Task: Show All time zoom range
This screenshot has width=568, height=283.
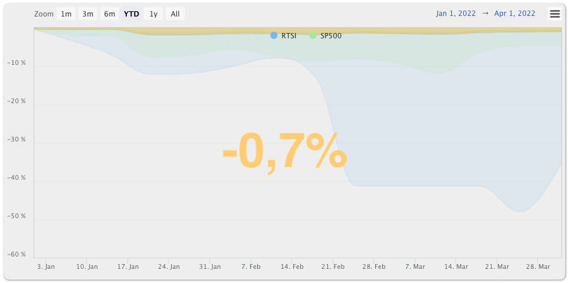Action: (175, 14)
